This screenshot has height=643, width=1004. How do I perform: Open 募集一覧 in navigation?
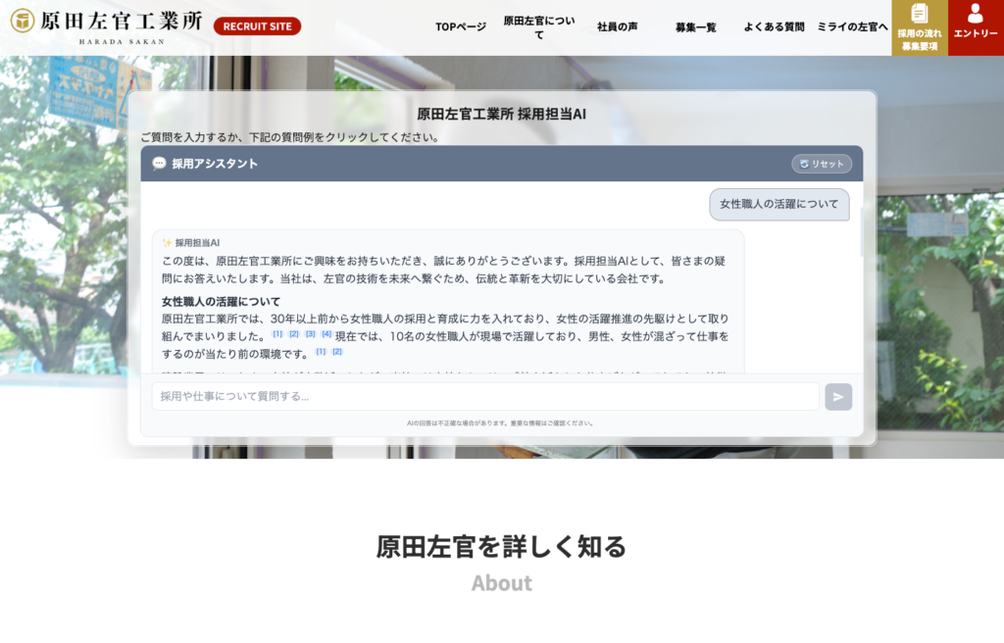[x=696, y=26]
